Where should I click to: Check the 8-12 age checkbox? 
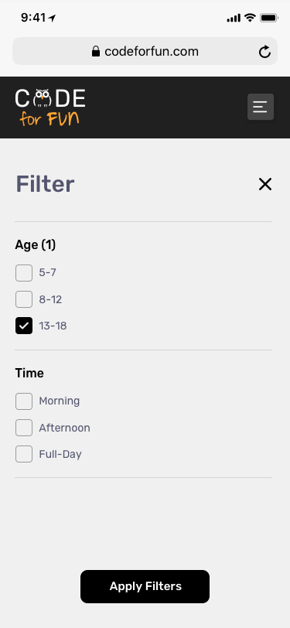(x=24, y=299)
